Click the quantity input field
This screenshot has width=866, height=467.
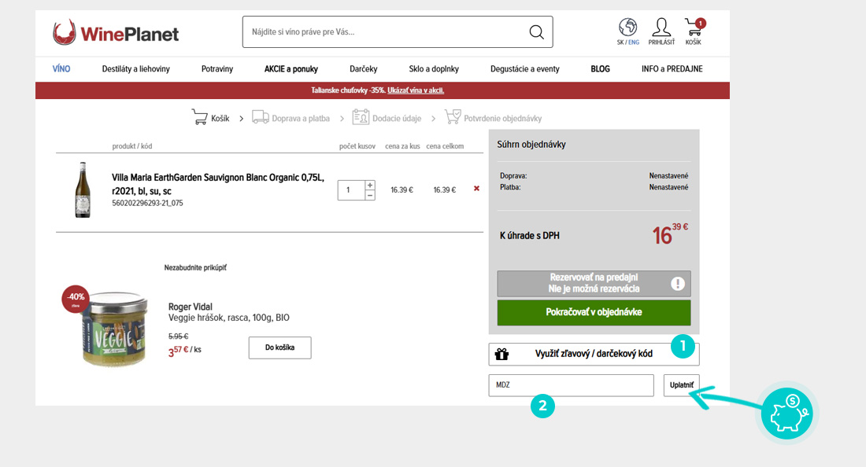coord(351,190)
